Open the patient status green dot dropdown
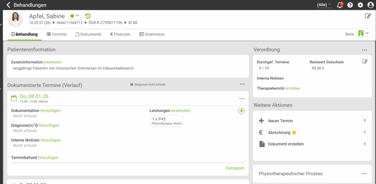Viewport: 376px width, 184px height. [75, 16]
